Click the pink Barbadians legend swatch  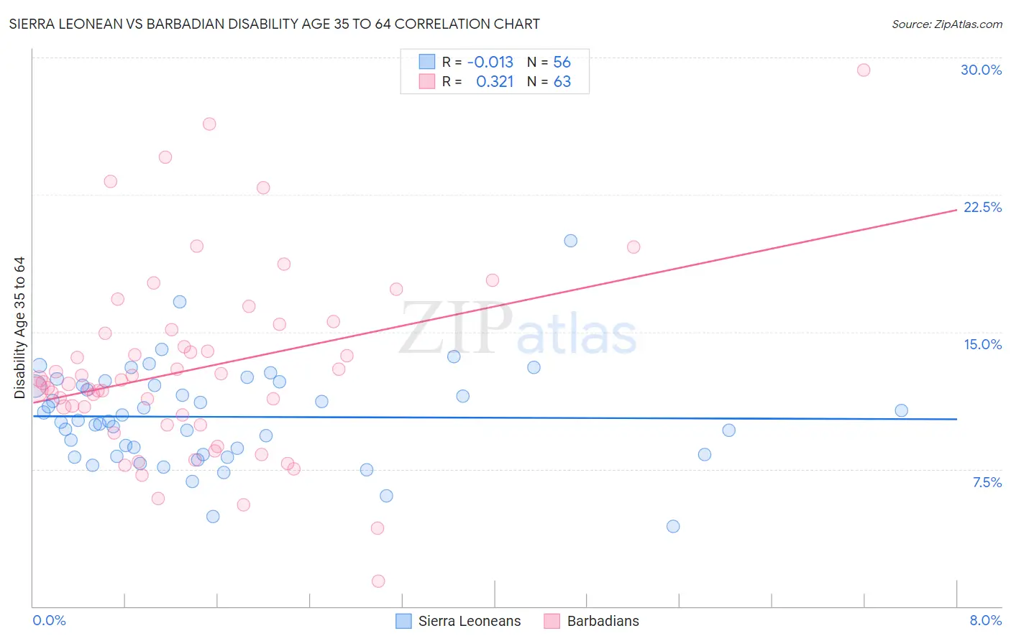(552, 621)
